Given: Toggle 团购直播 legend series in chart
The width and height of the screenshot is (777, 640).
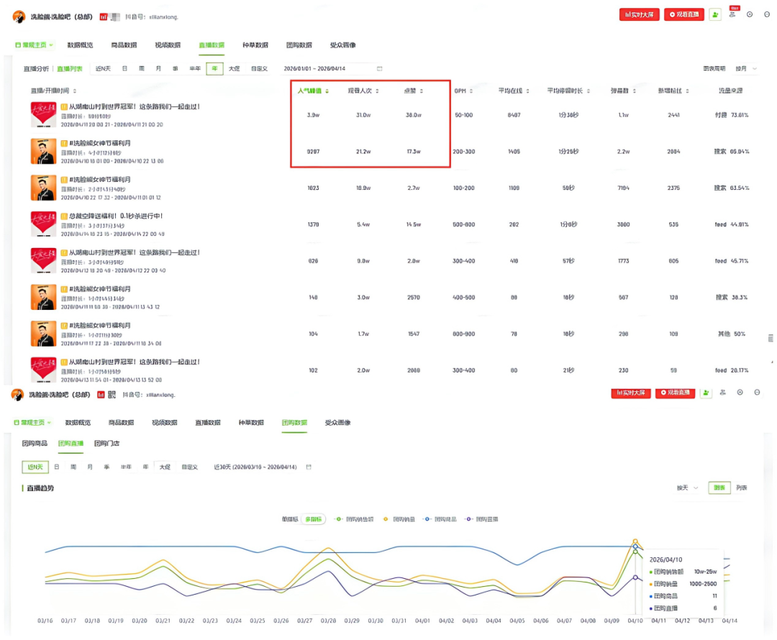Looking at the screenshot, I should pyautogui.click(x=482, y=518).
